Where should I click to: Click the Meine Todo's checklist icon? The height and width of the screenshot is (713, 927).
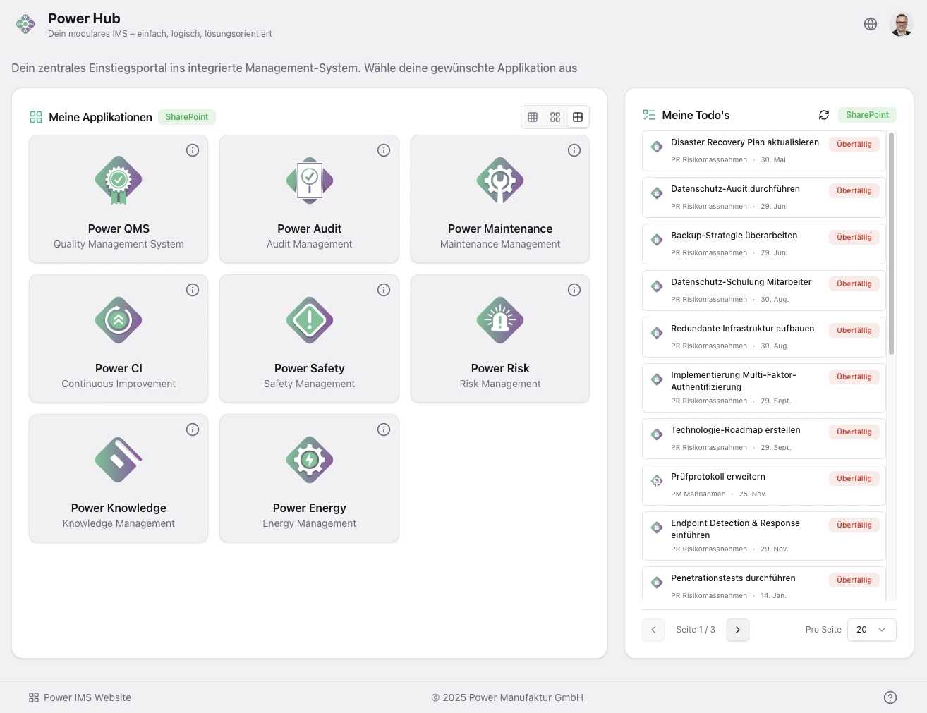click(x=649, y=115)
